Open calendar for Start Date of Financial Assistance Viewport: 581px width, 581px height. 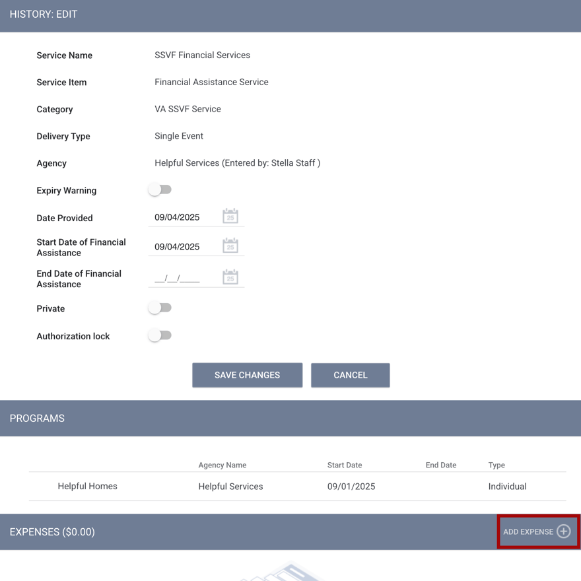[230, 245]
